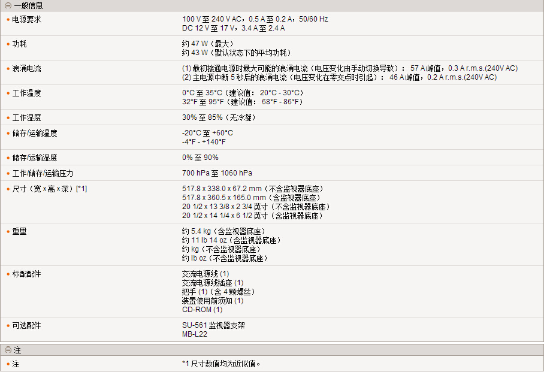Click the 工作/储存/运输压力 row label
This screenshot has width=544, height=372.
pyautogui.click(x=43, y=173)
